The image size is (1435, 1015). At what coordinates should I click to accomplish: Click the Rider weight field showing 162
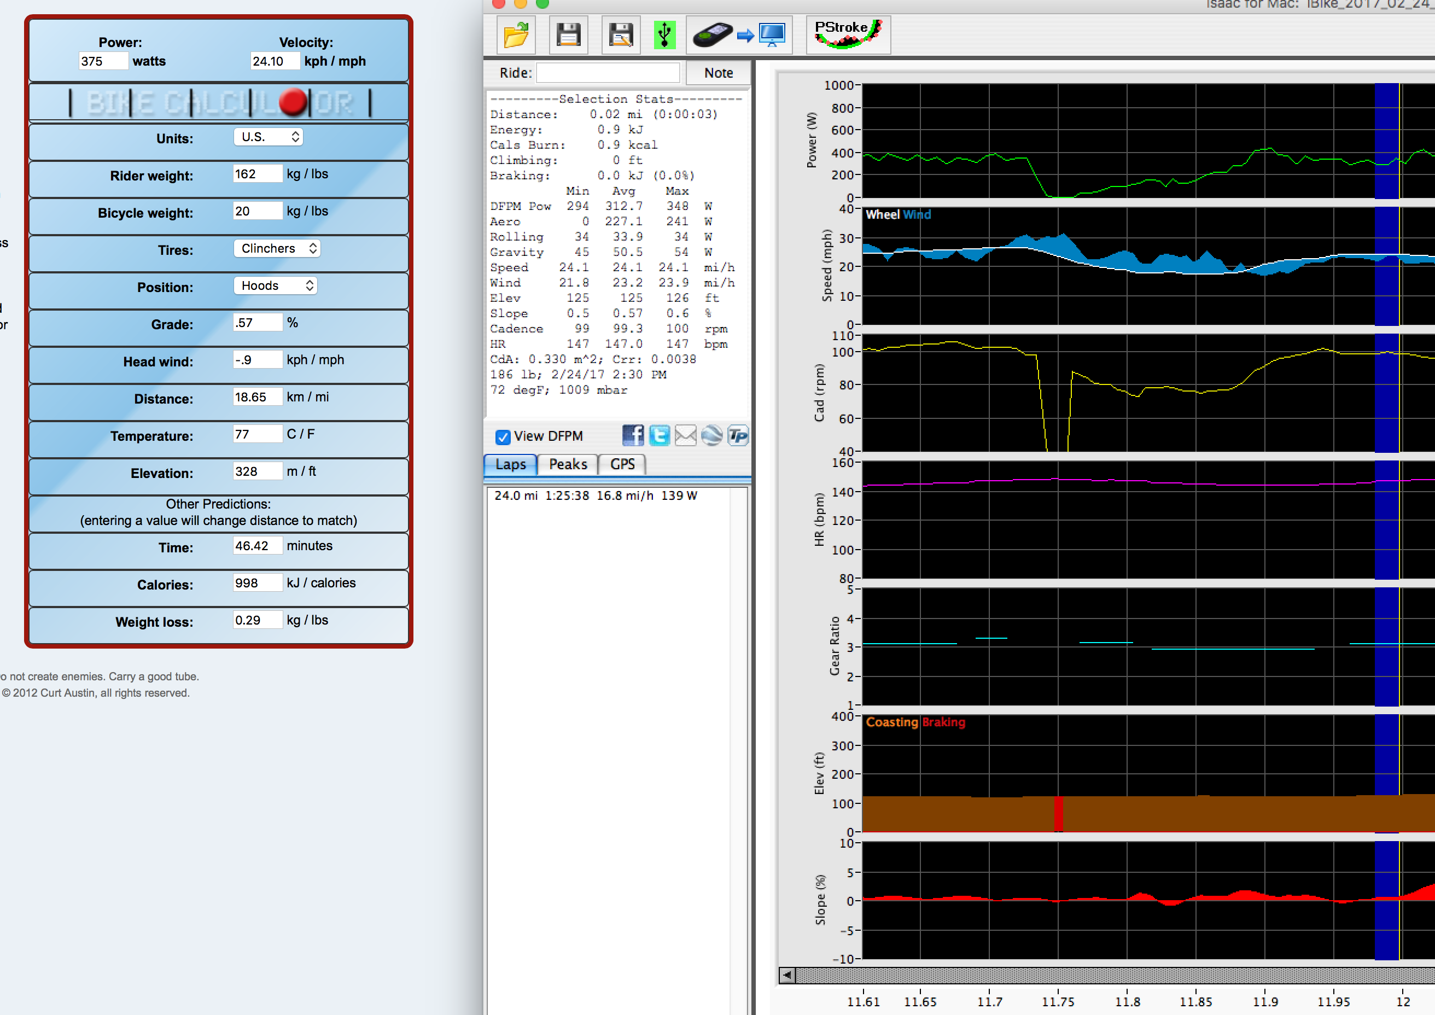click(x=258, y=174)
